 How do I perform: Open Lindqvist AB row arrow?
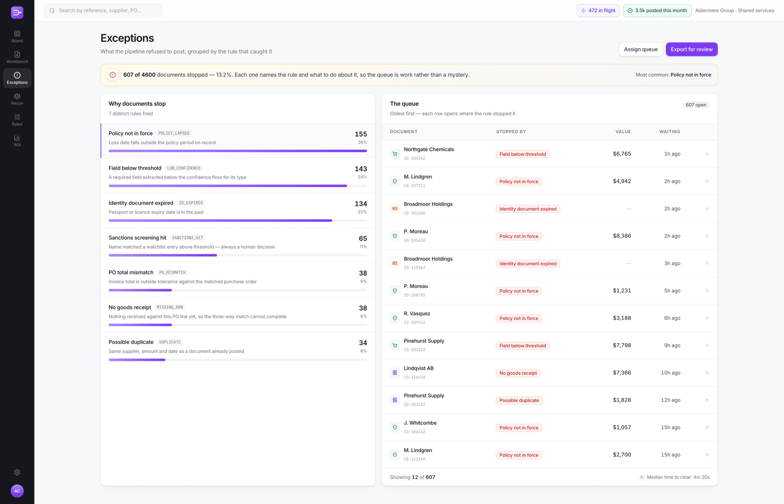(706, 373)
